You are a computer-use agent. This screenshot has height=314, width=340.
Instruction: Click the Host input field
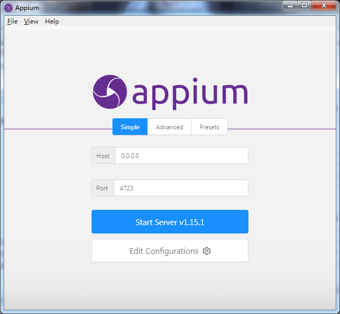point(182,155)
